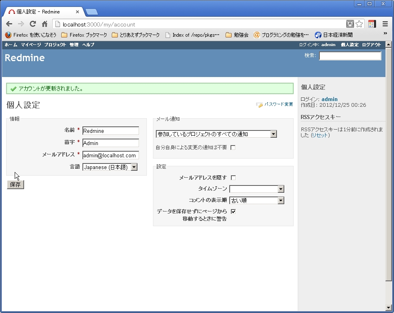Click the 作成日: 2012/12/25 00:26 text
Viewport: 394px width, 313px height.
[333, 105]
